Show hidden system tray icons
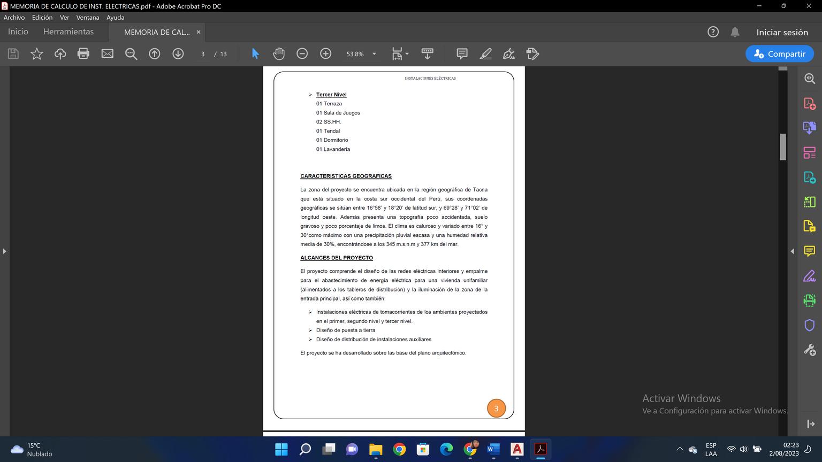822x462 pixels. point(680,449)
